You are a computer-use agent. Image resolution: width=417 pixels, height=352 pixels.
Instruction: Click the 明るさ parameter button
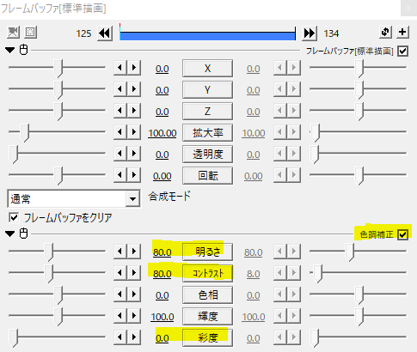[207, 252]
